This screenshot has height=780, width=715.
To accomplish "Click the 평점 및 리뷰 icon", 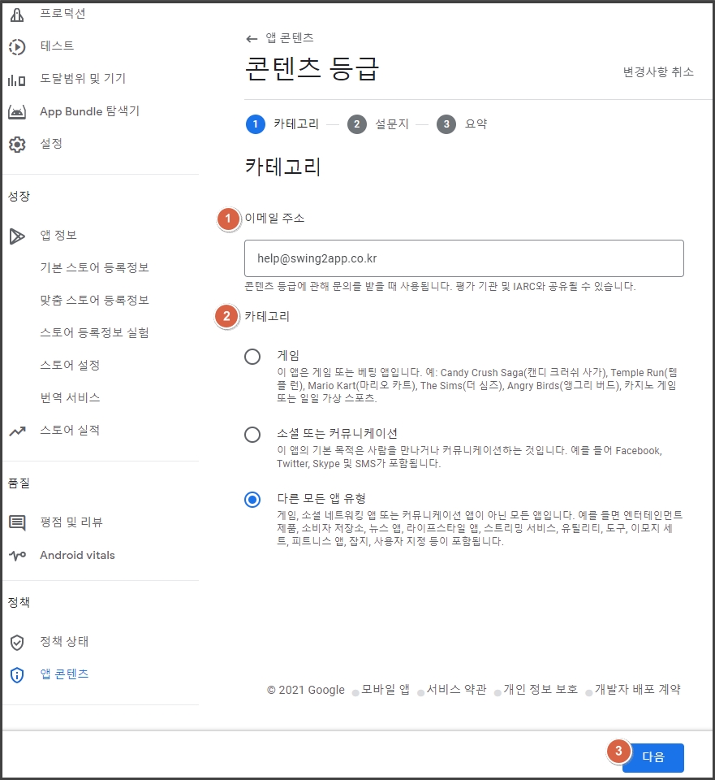I will (17, 522).
